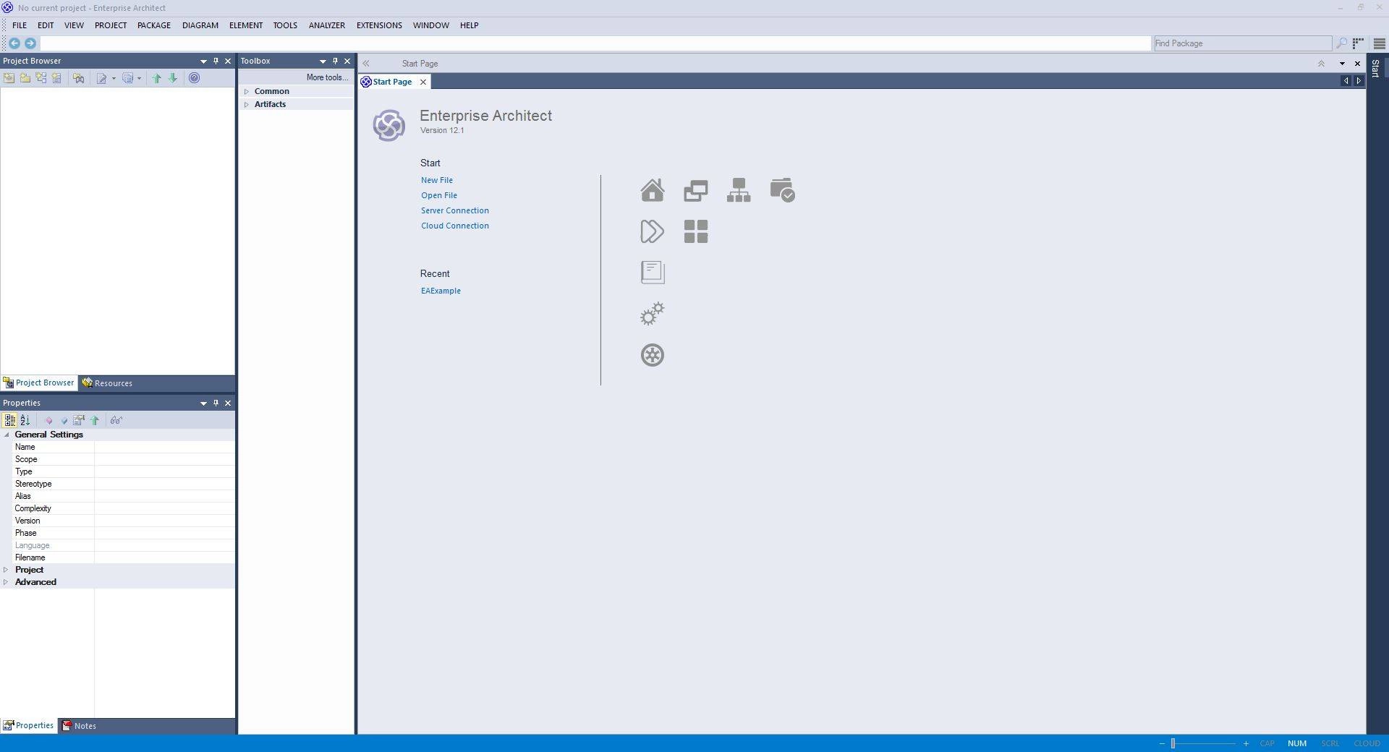Click the New Model From Pattern icon in Project Browser

pos(9,78)
